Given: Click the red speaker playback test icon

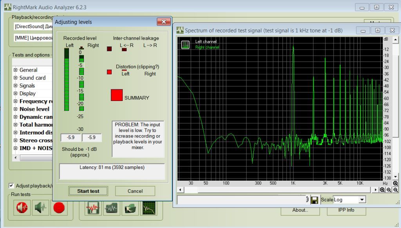Looking at the screenshot, I should pos(22,208).
